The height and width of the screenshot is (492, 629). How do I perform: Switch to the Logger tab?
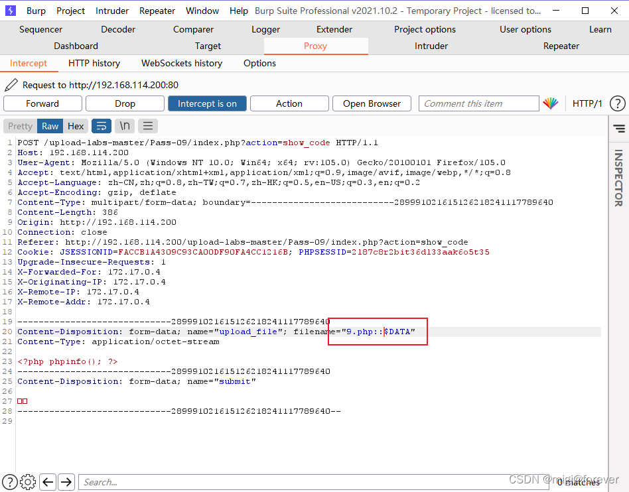pos(265,29)
